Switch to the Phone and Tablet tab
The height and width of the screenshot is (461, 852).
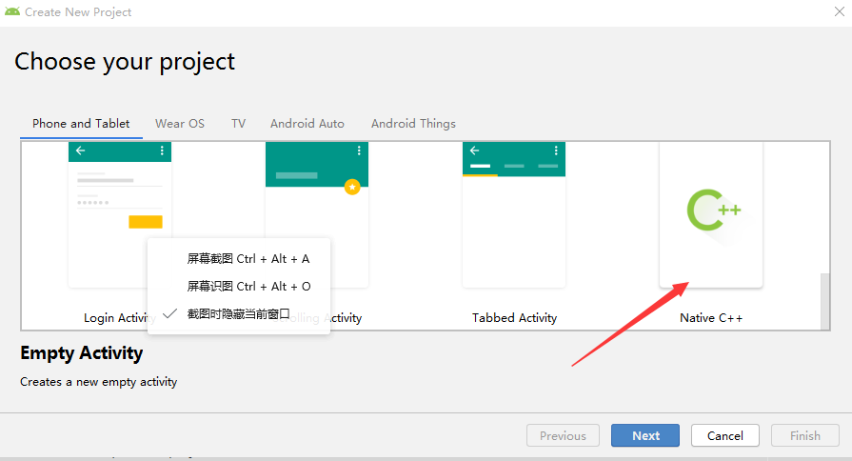tap(81, 124)
